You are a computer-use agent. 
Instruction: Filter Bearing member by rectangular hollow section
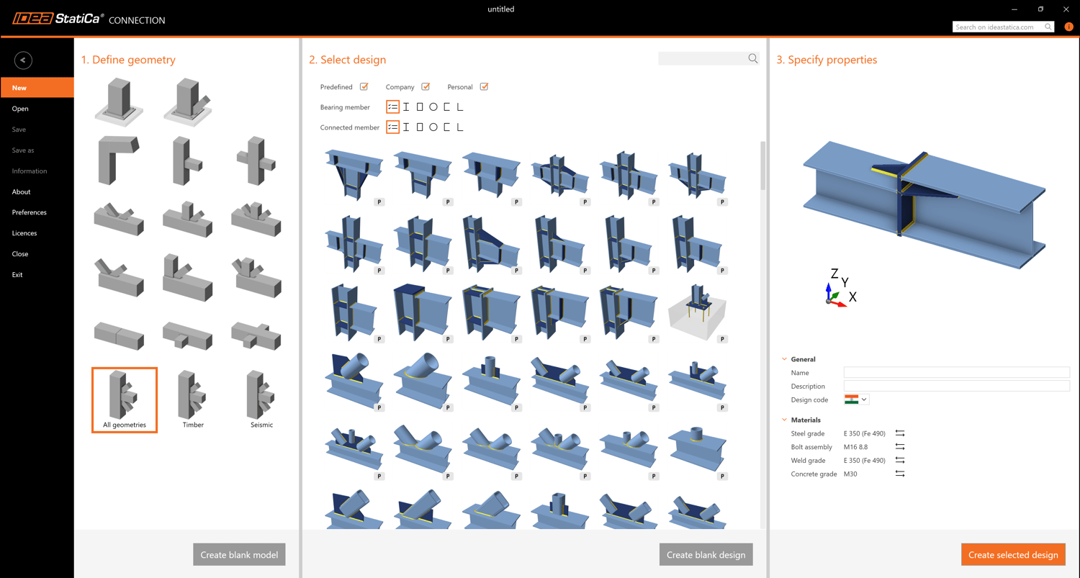(420, 107)
